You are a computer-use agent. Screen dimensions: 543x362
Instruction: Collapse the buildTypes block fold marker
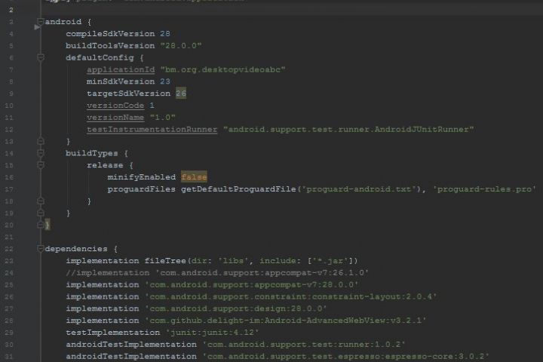tap(41, 153)
